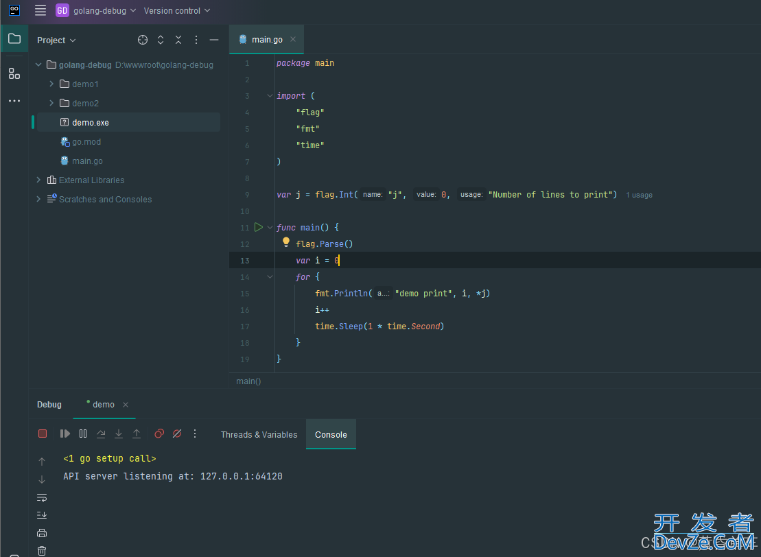This screenshot has width=761, height=557.
Task: Open Project view selector dropdown
Action: (56, 40)
